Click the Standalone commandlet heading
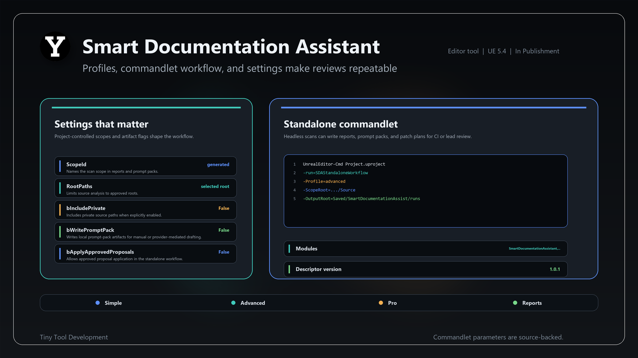638x358 pixels. 341,124
